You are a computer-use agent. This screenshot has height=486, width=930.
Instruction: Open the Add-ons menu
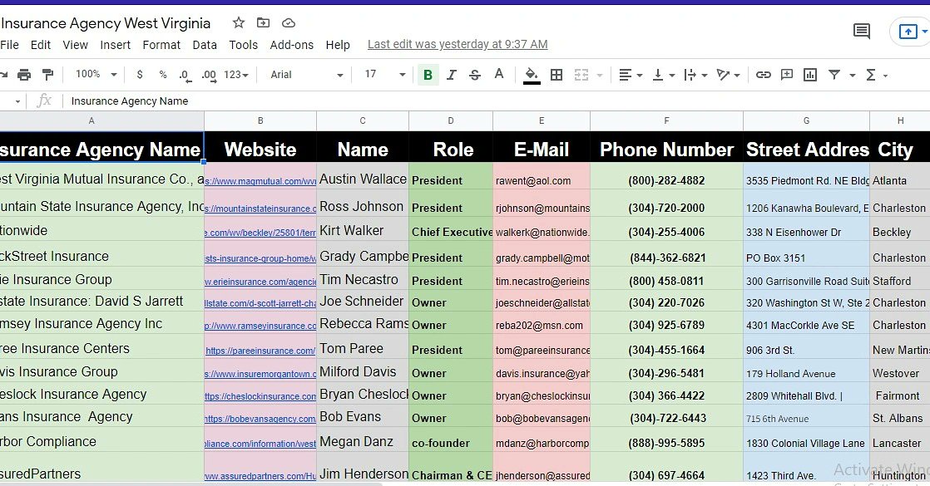[x=292, y=45]
